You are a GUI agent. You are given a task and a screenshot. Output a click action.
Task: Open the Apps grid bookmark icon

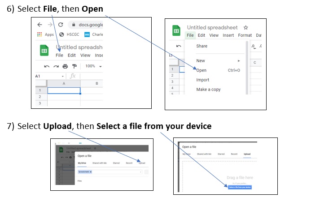click(x=39, y=34)
